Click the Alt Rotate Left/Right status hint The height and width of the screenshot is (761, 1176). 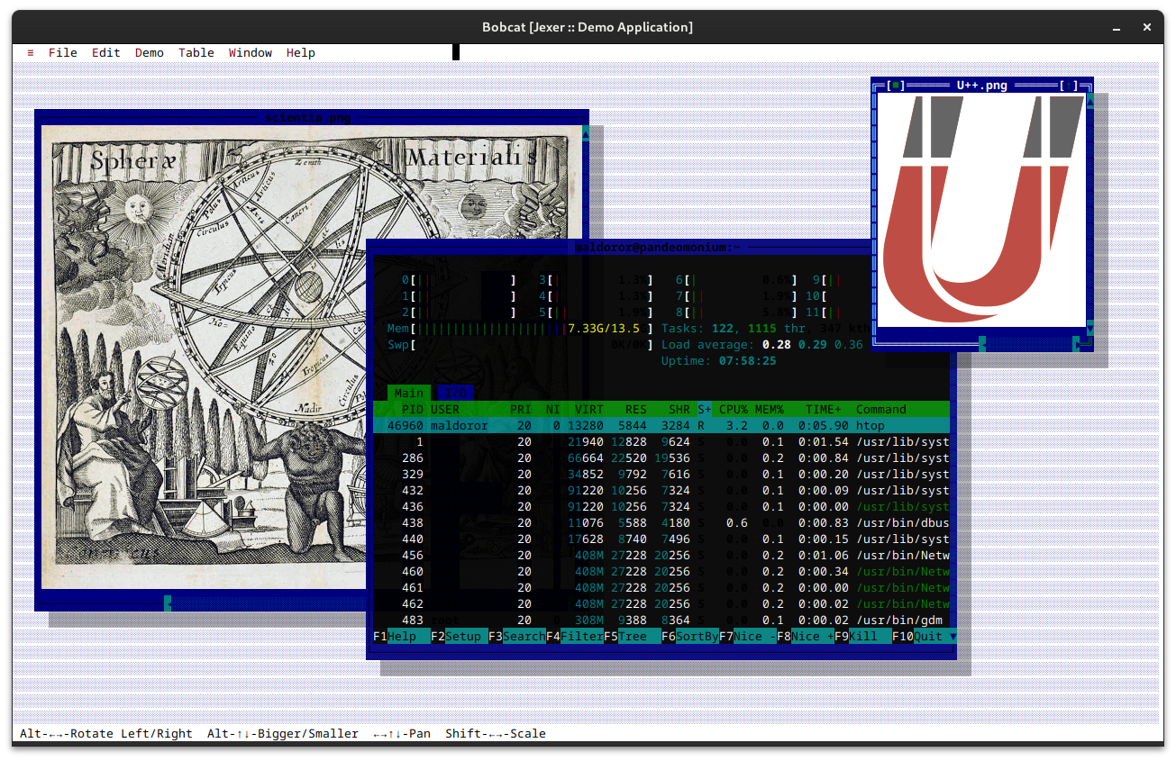(x=106, y=734)
